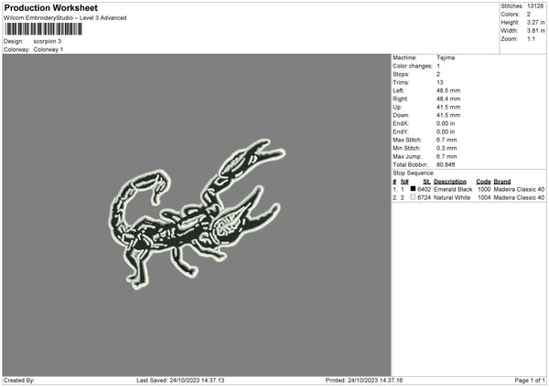Click the barcode under the header
The height and width of the screenshot is (387, 549).
pyautogui.click(x=44, y=29)
